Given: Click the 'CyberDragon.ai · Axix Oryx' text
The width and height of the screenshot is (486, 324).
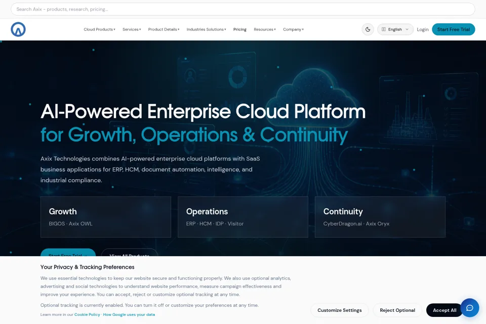Looking at the screenshot, I should (356, 224).
